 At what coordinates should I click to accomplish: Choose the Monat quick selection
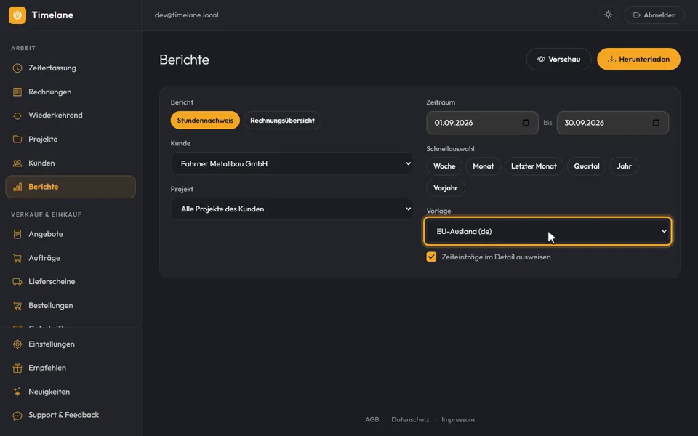(x=483, y=166)
